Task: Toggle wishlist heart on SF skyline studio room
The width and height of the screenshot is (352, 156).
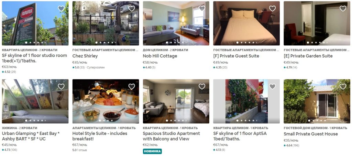Action: (x=61, y=9)
